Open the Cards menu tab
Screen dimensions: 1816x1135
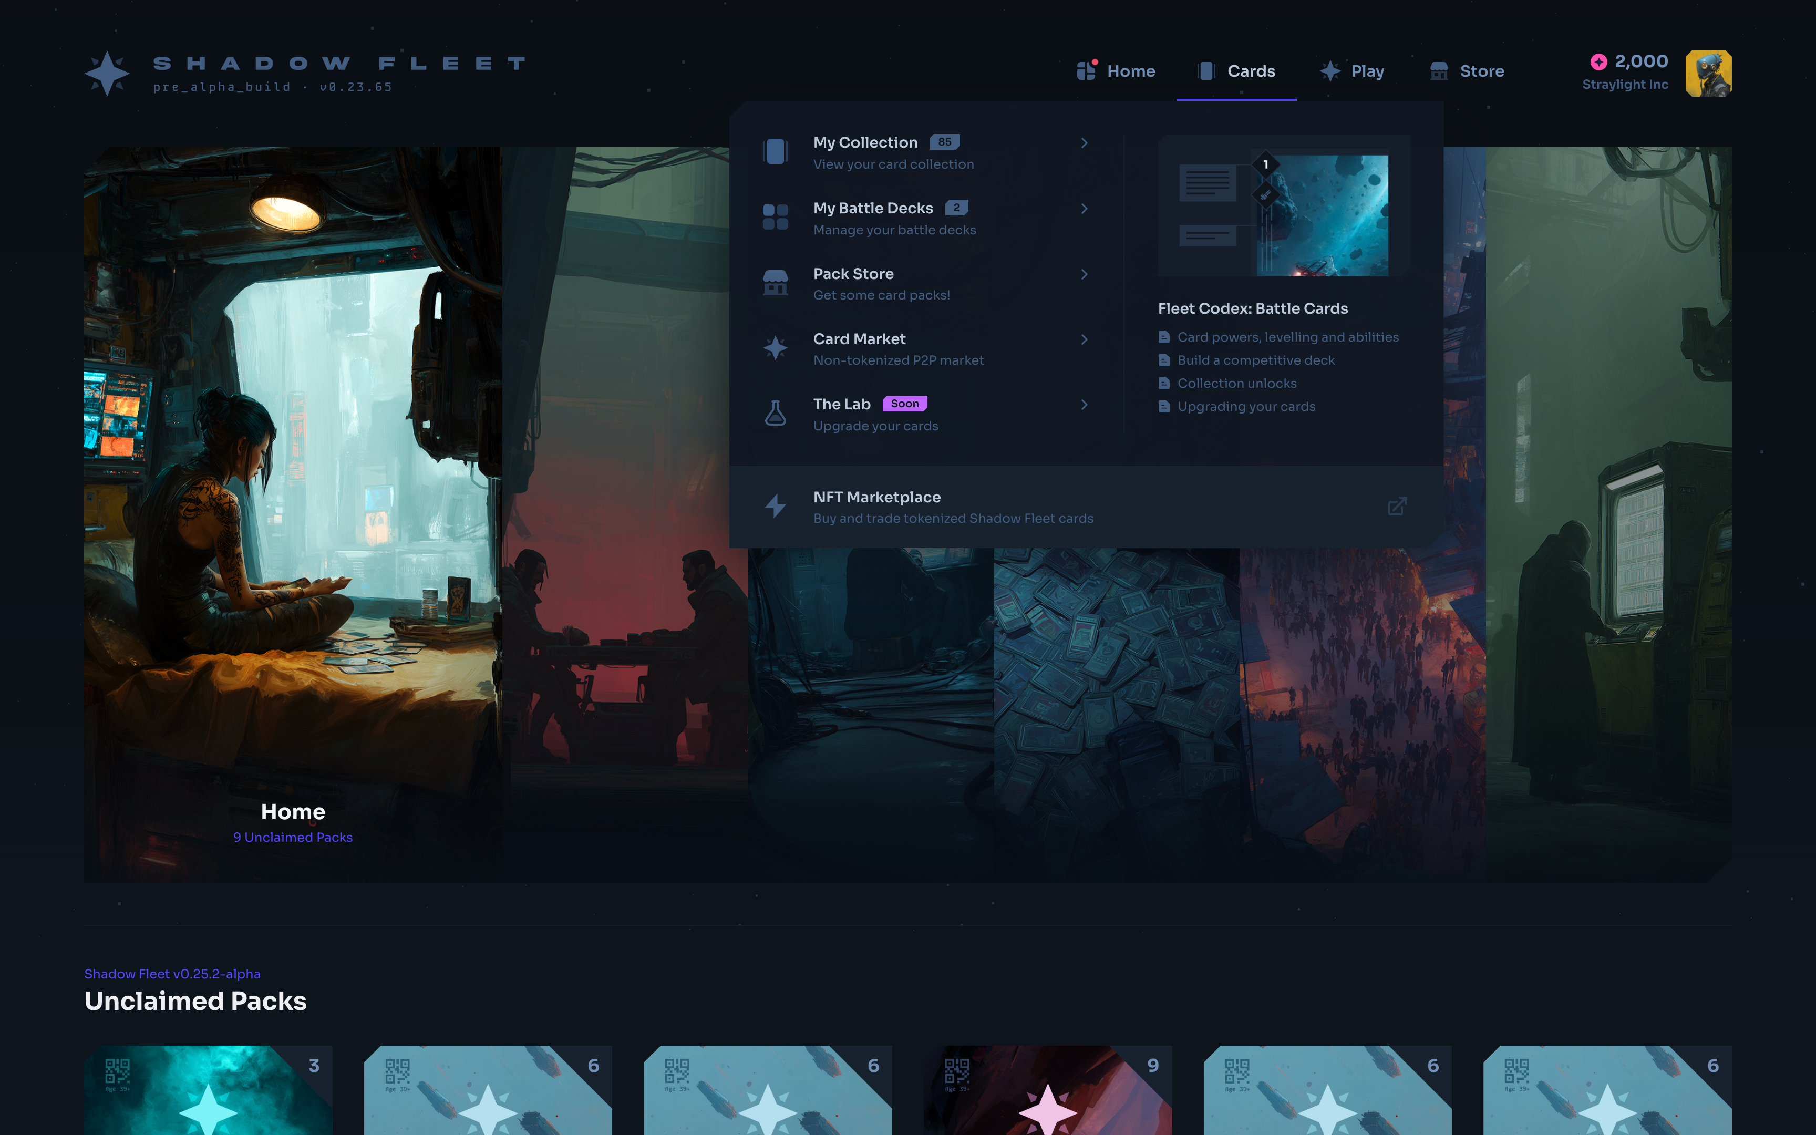[1237, 70]
